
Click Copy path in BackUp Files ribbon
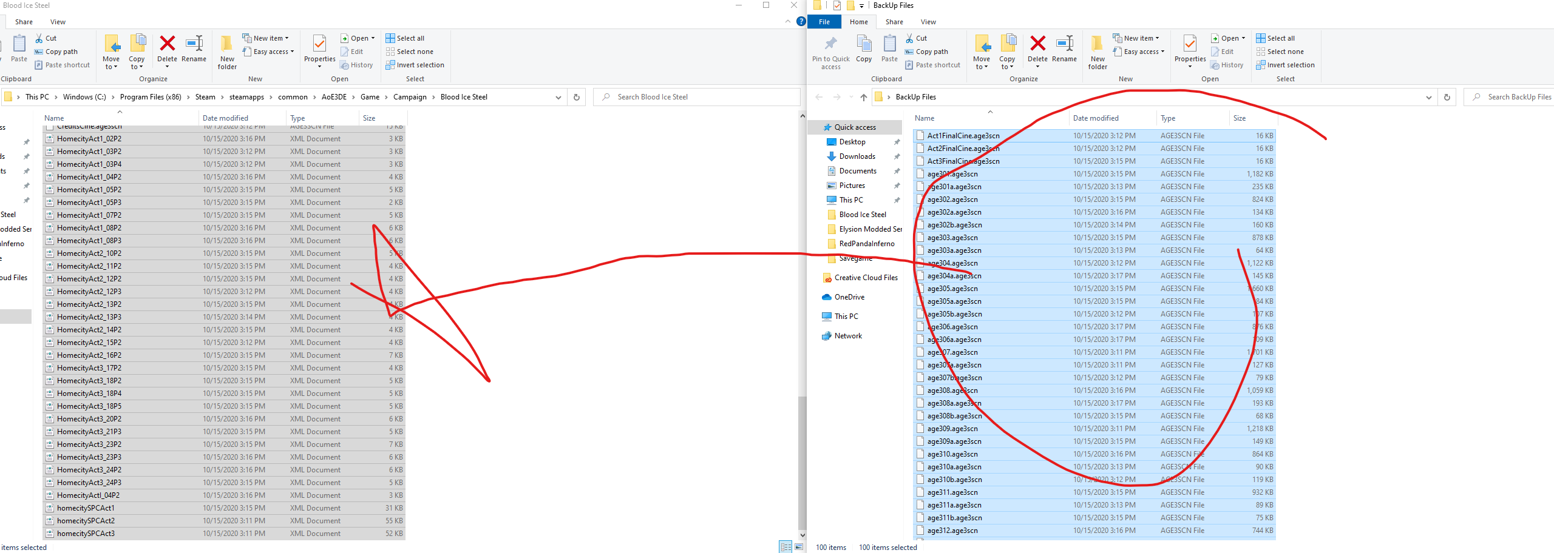point(926,52)
